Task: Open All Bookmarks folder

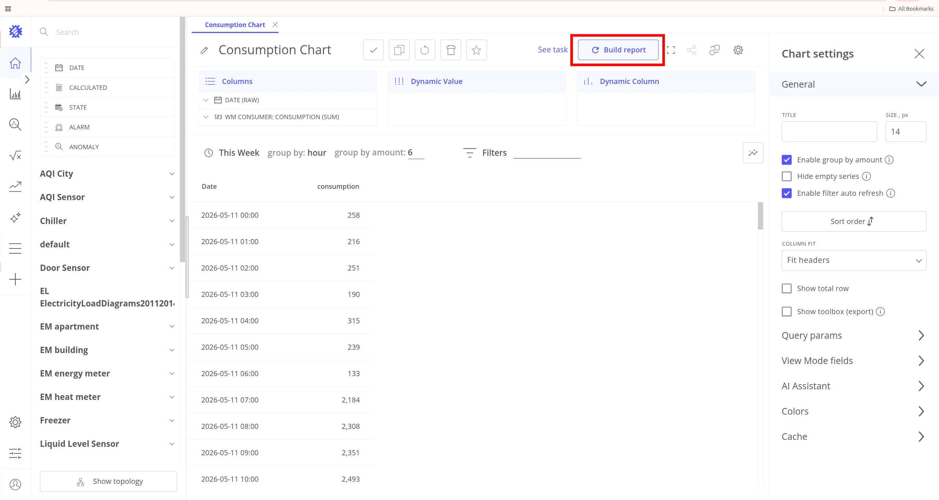Action: 911,8
